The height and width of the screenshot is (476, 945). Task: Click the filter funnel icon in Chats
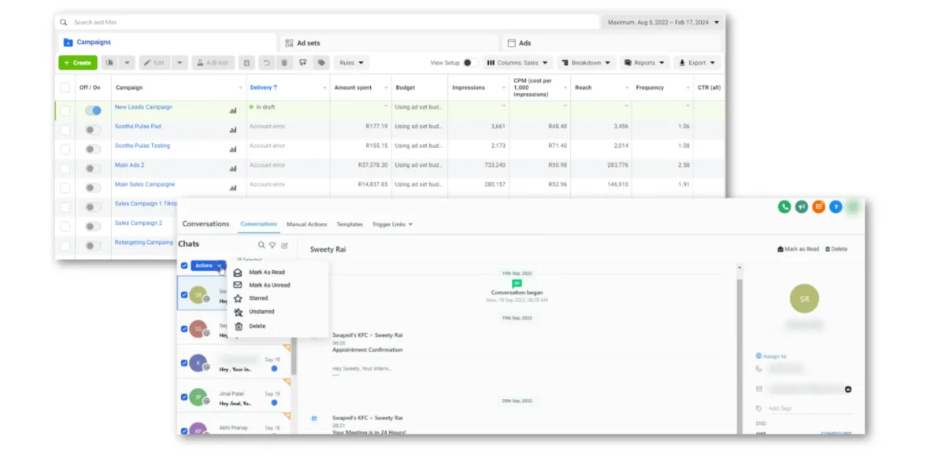click(x=272, y=245)
